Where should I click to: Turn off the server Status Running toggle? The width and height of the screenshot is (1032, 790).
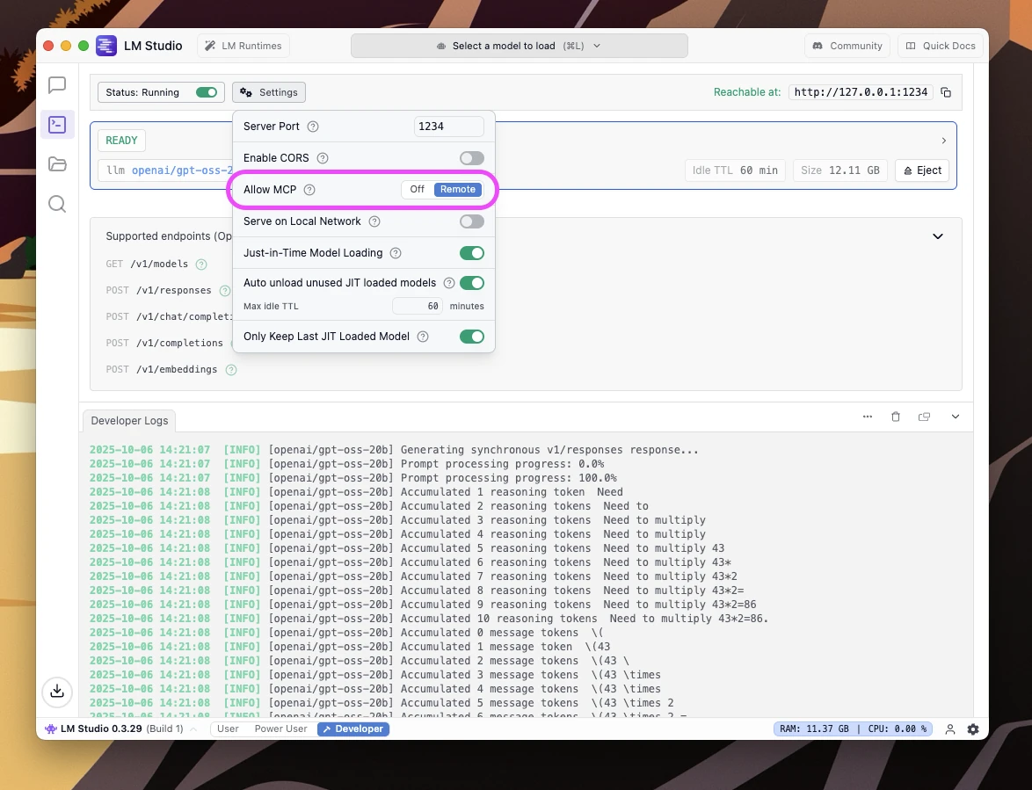coord(207,92)
